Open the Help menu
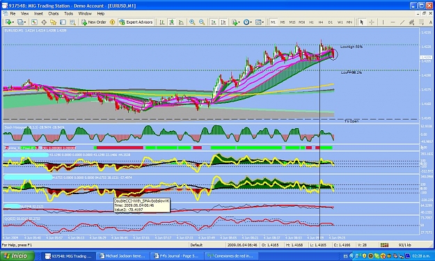Viewport: 435px width, 261px height. tap(101, 13)
